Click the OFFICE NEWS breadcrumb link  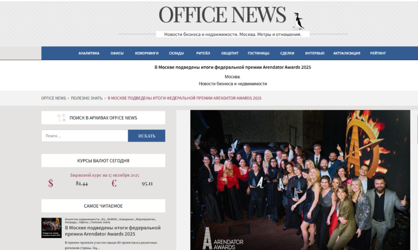point(53,98)
